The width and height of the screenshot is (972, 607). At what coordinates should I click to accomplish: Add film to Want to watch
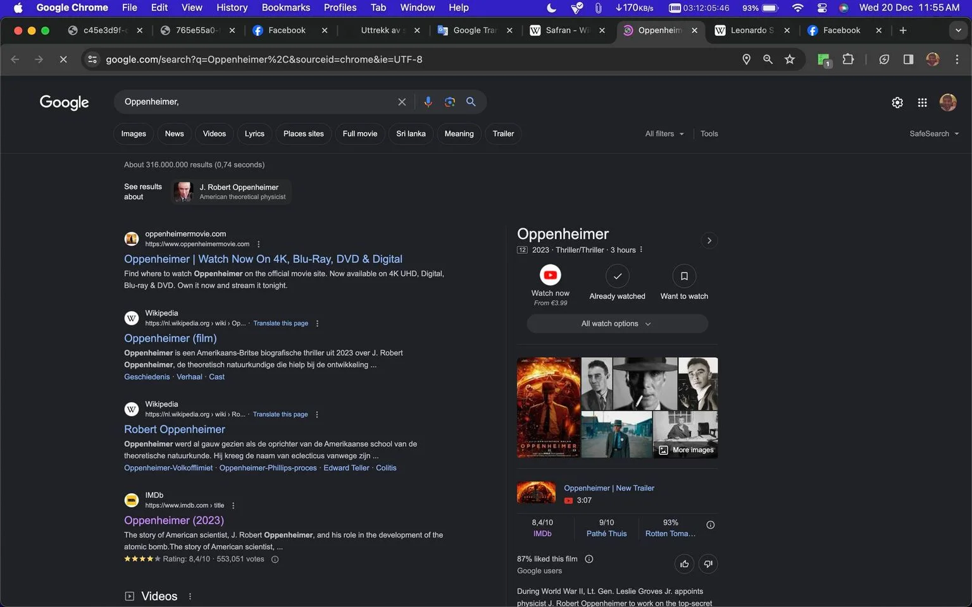[684, 276]
